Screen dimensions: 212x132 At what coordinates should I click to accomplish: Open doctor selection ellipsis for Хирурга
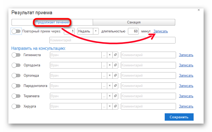pos(104,106)
